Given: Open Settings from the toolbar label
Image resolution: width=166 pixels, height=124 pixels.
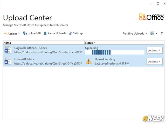Looking at the screenshot, I should click(x=78, y=33).
